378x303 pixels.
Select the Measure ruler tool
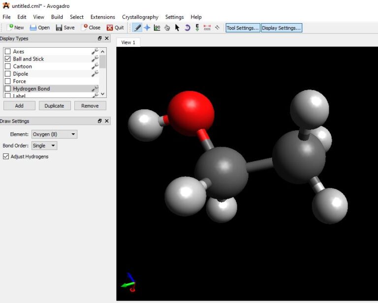pyautogui.click(x=207, y=28)
